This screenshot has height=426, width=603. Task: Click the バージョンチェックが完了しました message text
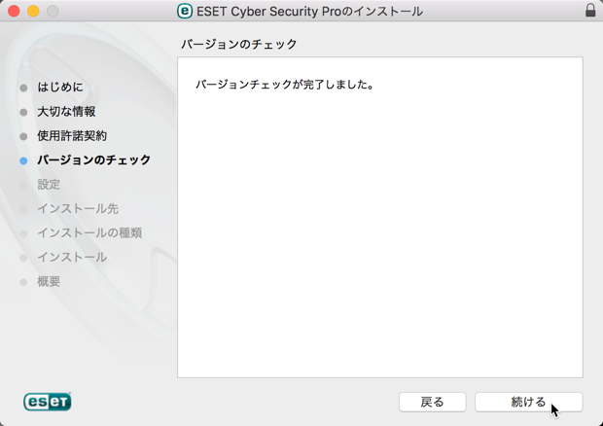[285, 85]
